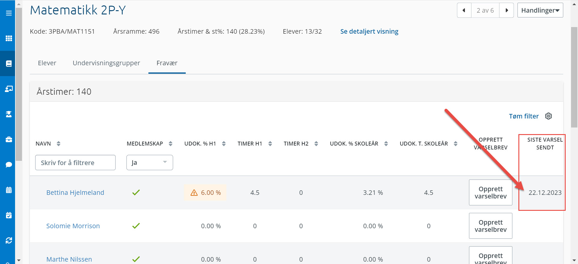Go to previous subject arrow
578x264 pixels.
tap(464, 10)
